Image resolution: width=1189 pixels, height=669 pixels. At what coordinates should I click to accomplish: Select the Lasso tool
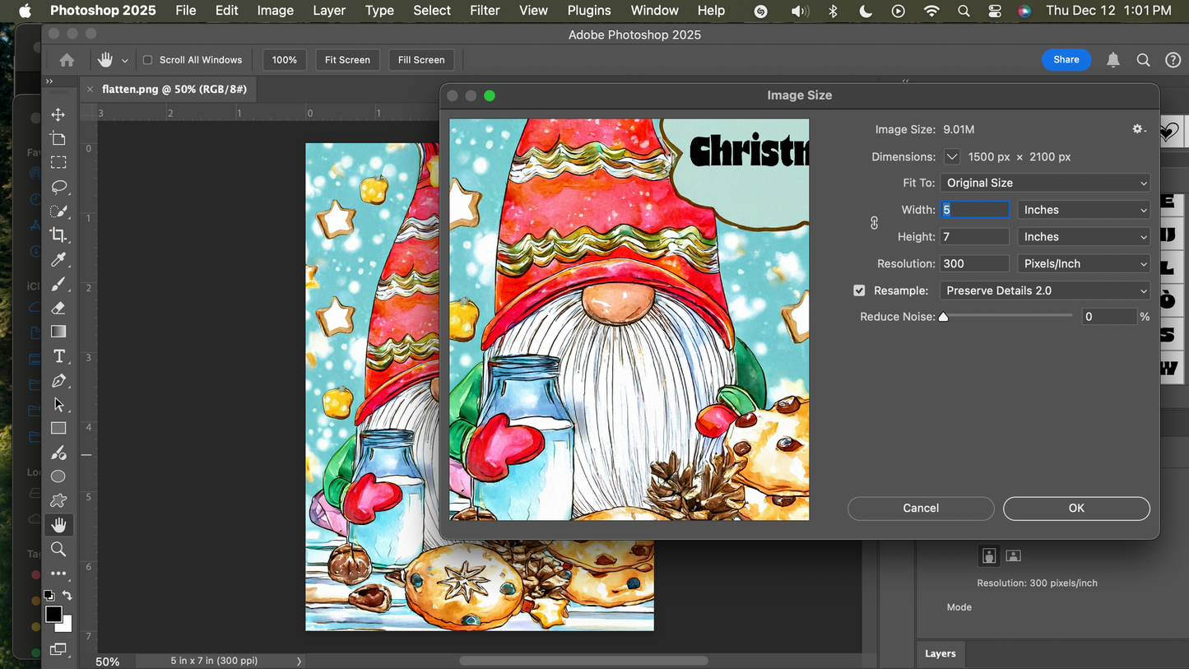point(58,187)
